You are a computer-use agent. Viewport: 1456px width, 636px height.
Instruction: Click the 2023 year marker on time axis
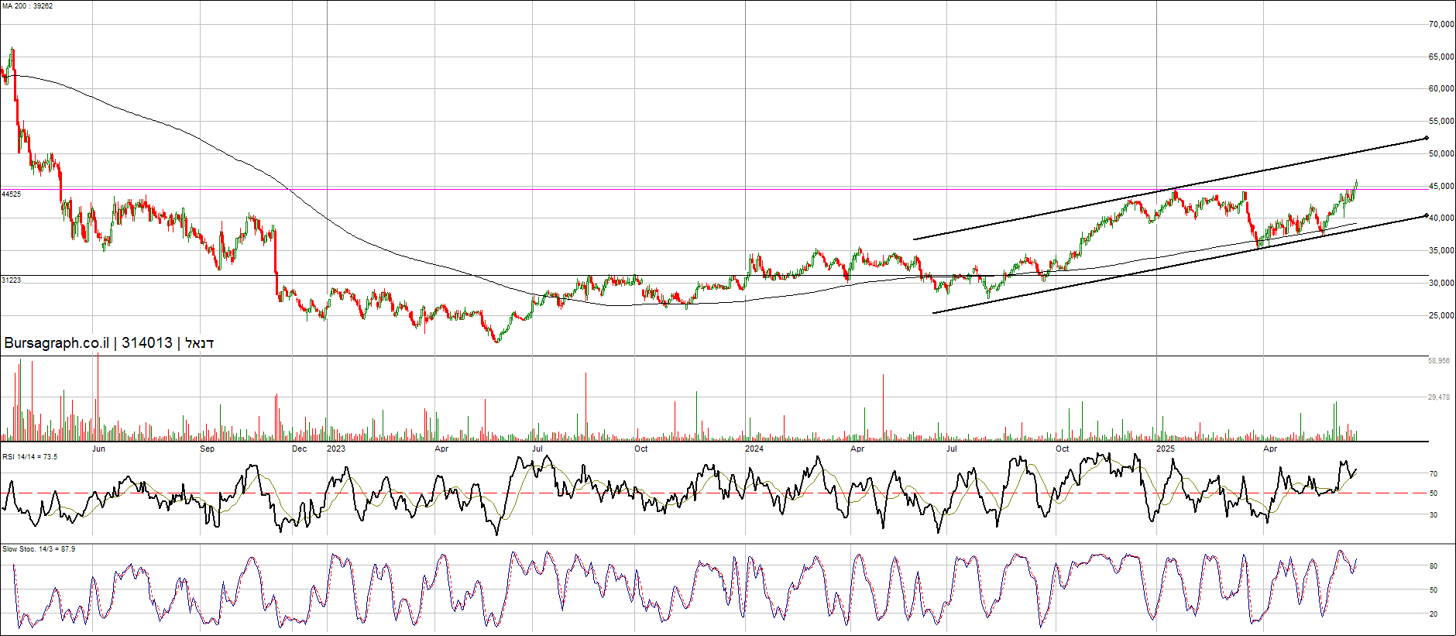coord(336,449)
